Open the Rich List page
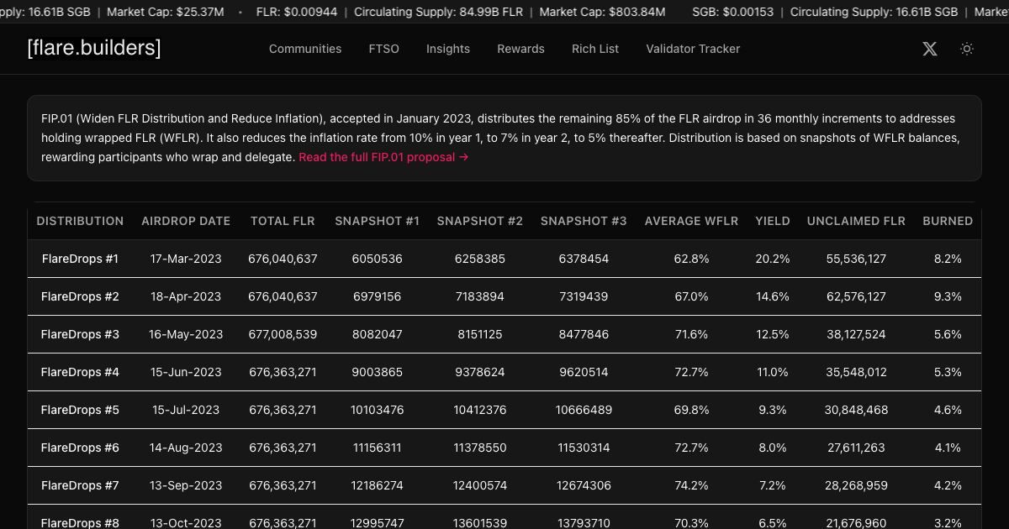Screen dimensions: 1009x529 pos(595,49)
